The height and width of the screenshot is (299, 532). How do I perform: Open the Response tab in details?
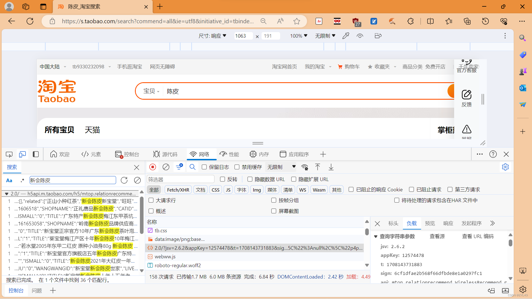tap(448, 223)
